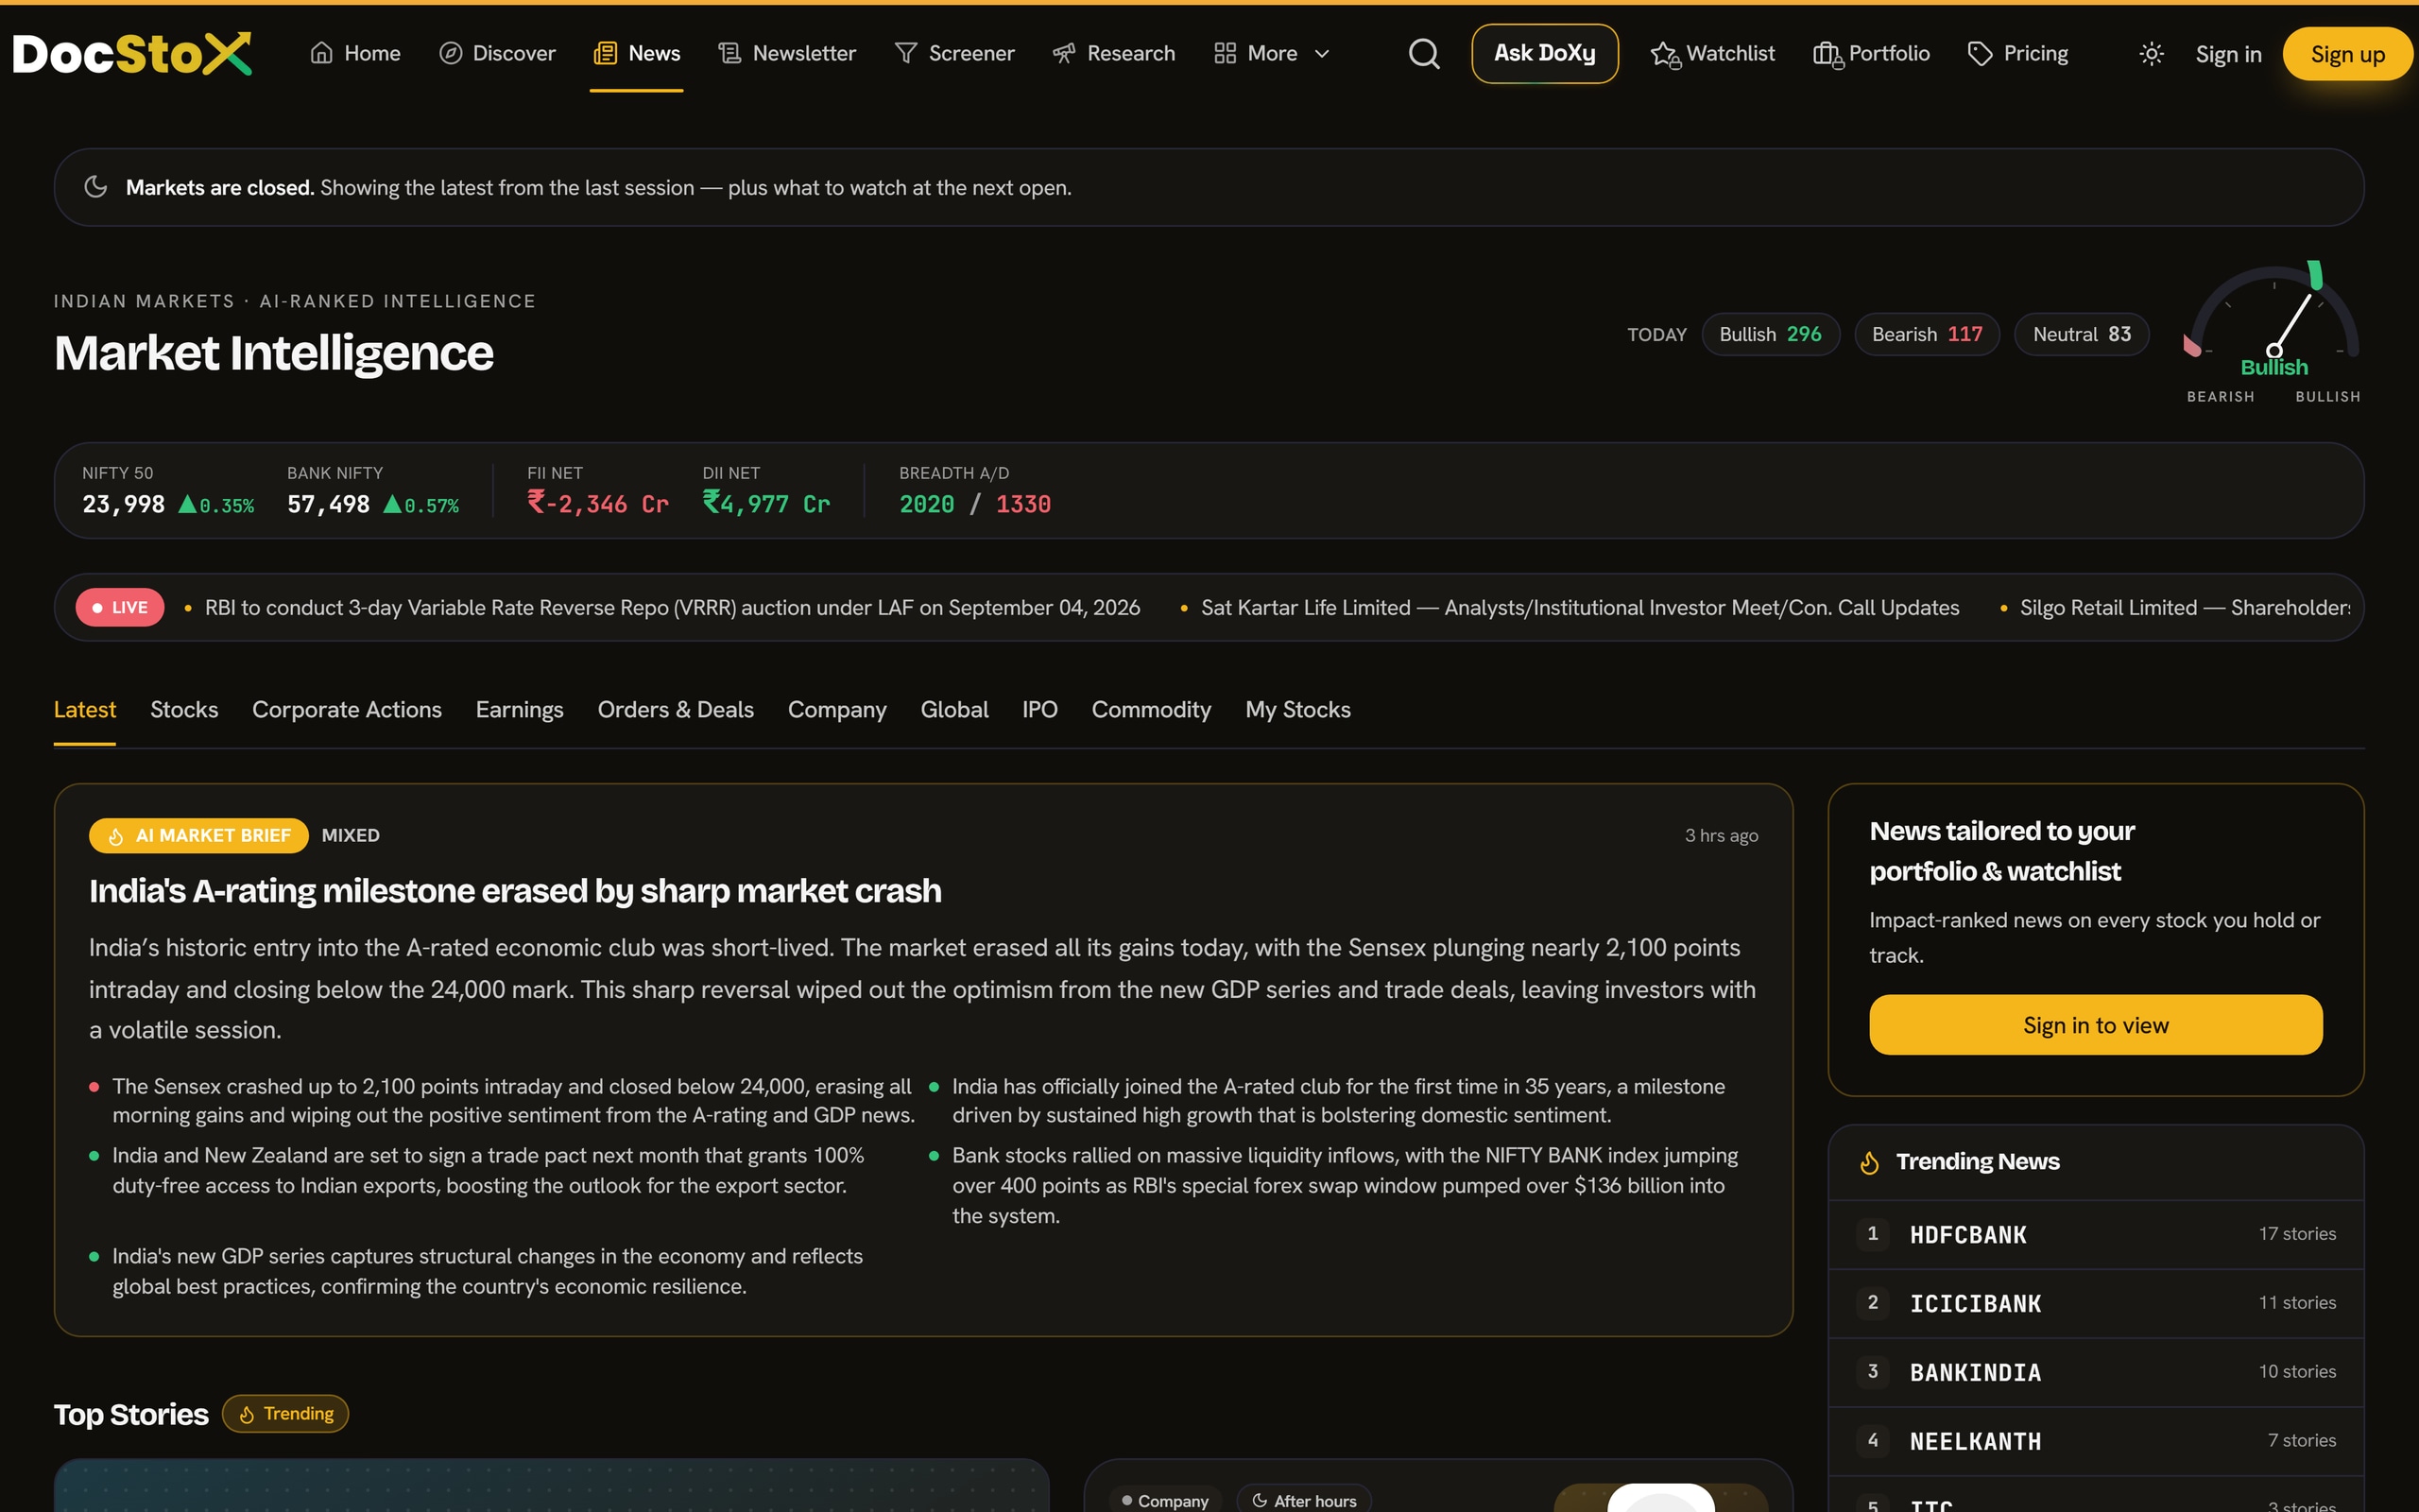The height and width of the screenshot is (1512, 2419).
Task: Click the Neutral 83 pill
Action: click(2081, 334)
